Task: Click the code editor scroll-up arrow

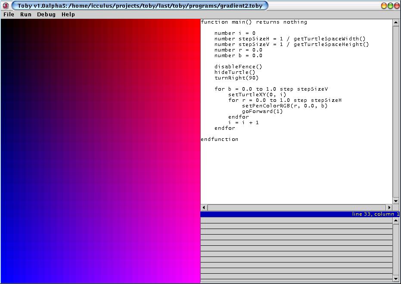Action: click(396, 23)
